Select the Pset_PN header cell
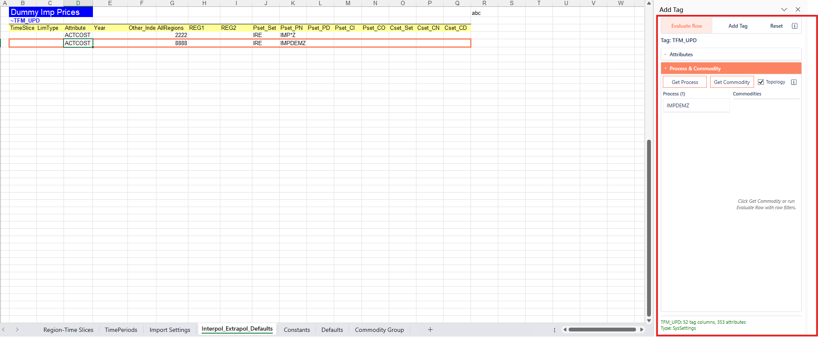818x337 pixels. coord(293,28)
